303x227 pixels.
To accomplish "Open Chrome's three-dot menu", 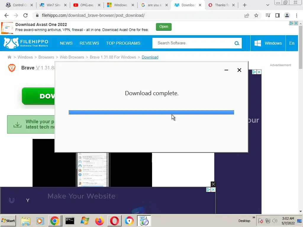I will (296, 15).
